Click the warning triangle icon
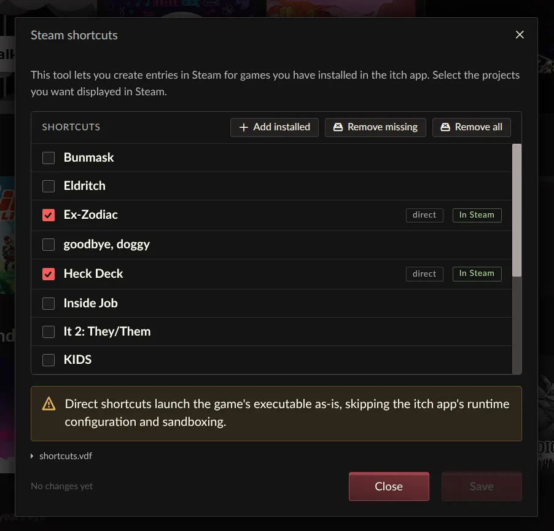 [49, 404]
